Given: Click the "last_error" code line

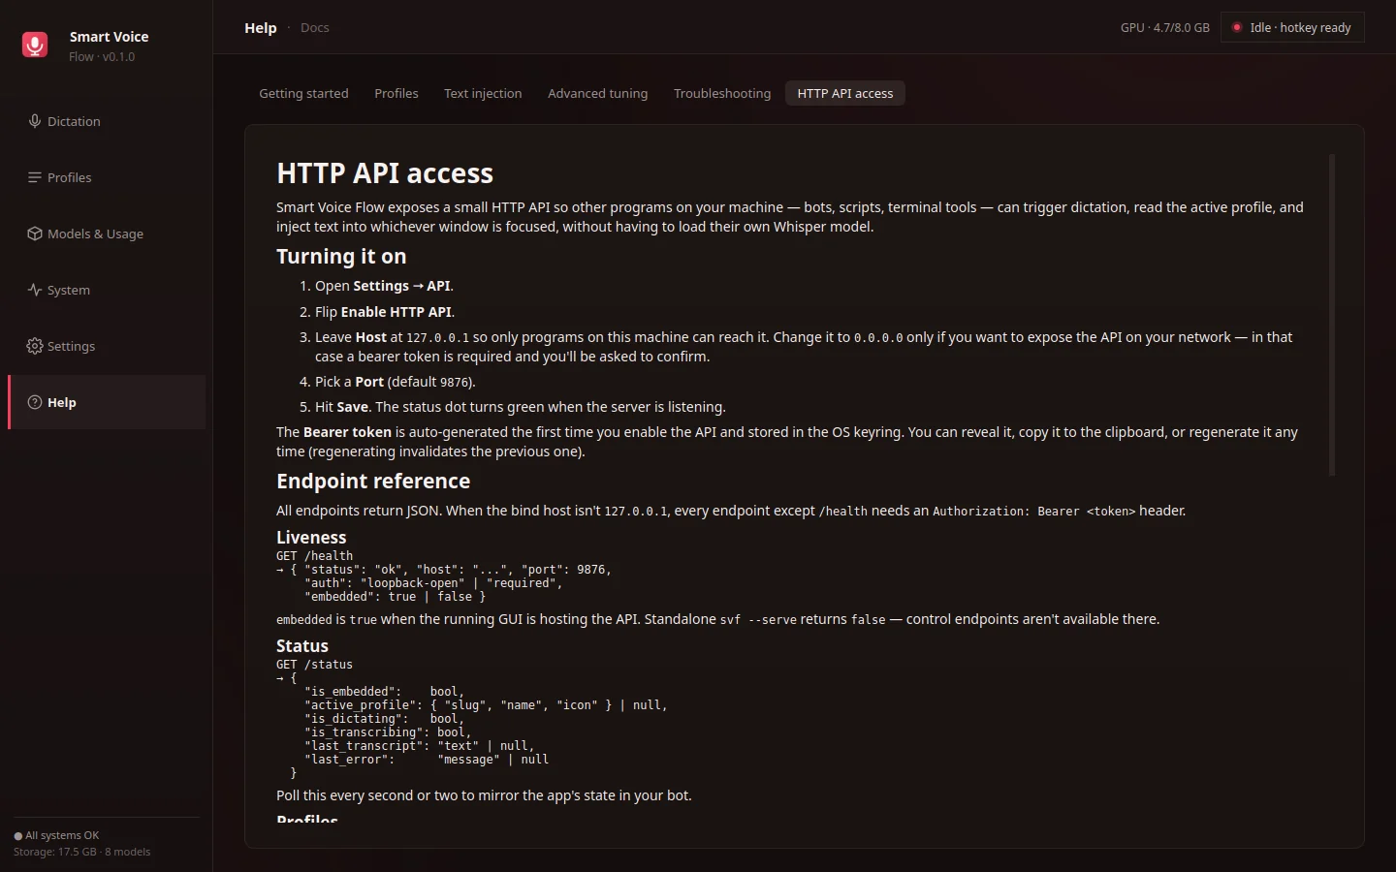Looking at the screenshot, I should (x=427, y=760).
